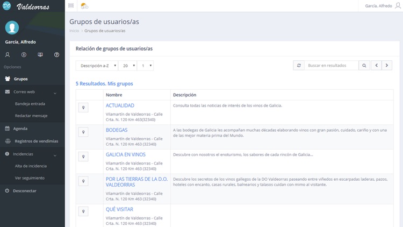Open the weather cloud icon
The image size is (403, 227).
(x=84, y=6)
